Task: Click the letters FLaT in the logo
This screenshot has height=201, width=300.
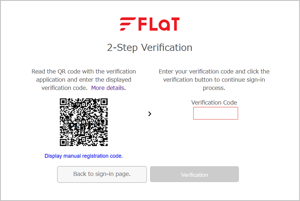Action: point(159,24)
